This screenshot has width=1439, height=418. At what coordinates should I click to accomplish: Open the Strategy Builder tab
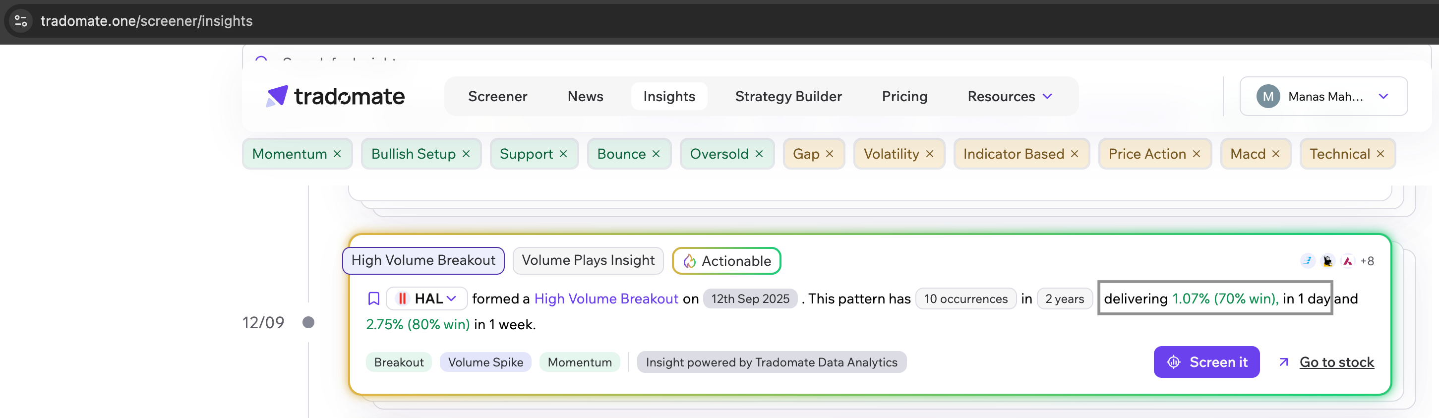[x=788, y=97]
